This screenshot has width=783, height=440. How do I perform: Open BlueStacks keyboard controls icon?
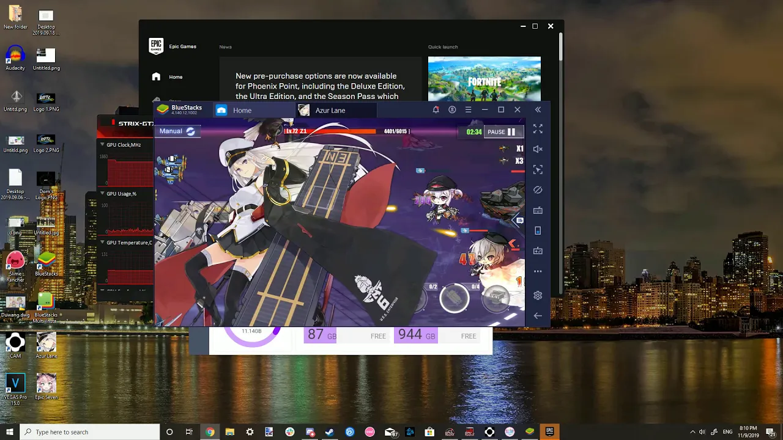coord(538,210)
